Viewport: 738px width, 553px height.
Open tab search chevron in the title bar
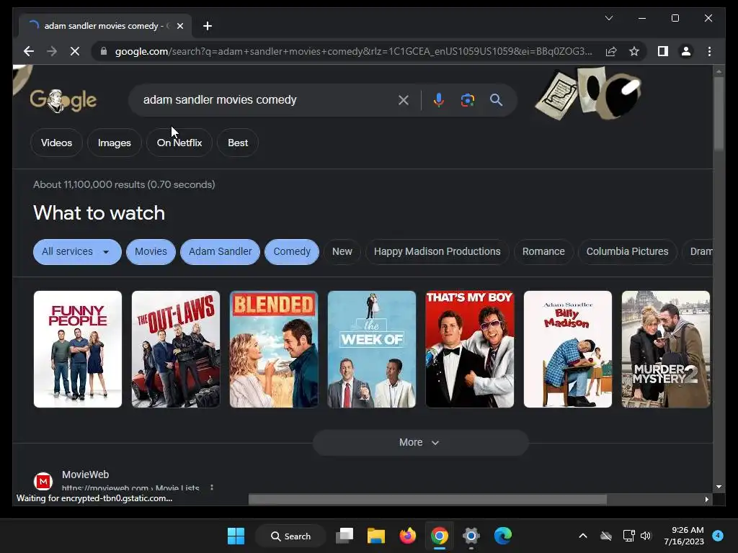608,18
